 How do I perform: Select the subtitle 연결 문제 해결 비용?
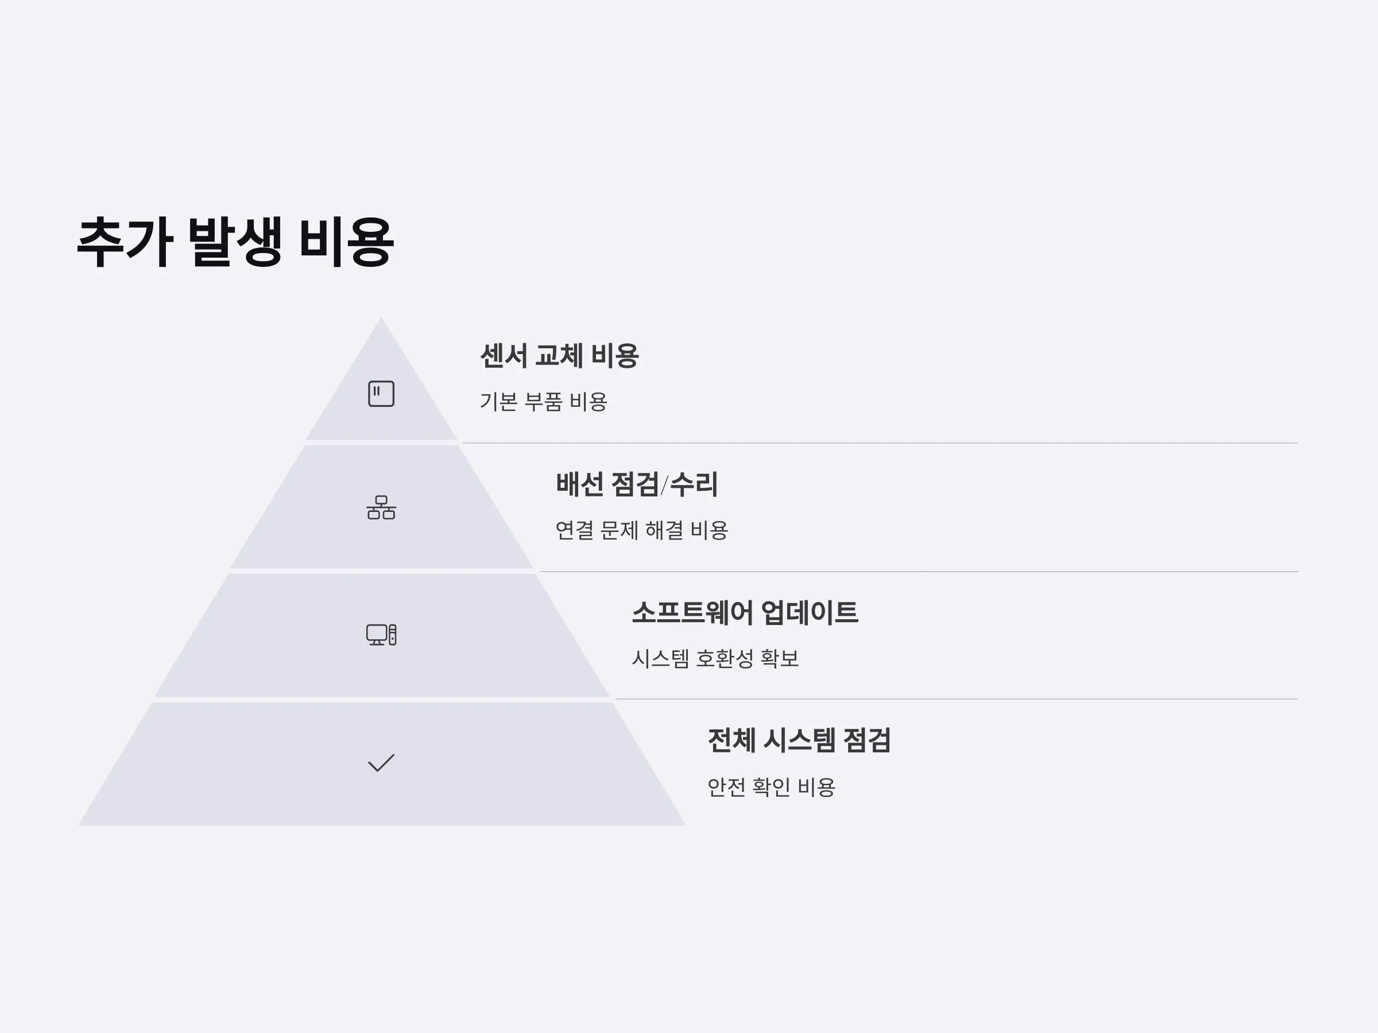(642, 530)
